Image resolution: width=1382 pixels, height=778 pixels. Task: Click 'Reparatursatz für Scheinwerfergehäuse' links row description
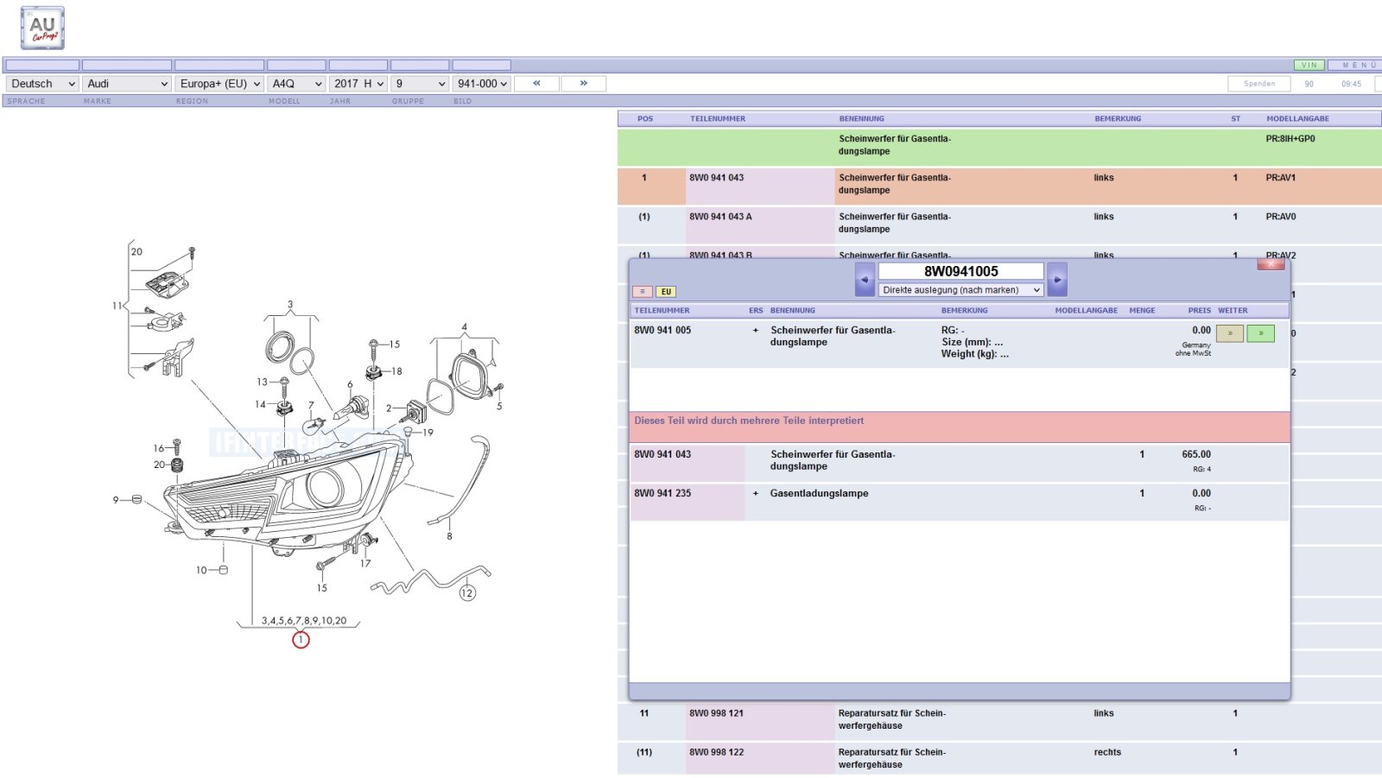pyautogui.click(x=891, y=719)
